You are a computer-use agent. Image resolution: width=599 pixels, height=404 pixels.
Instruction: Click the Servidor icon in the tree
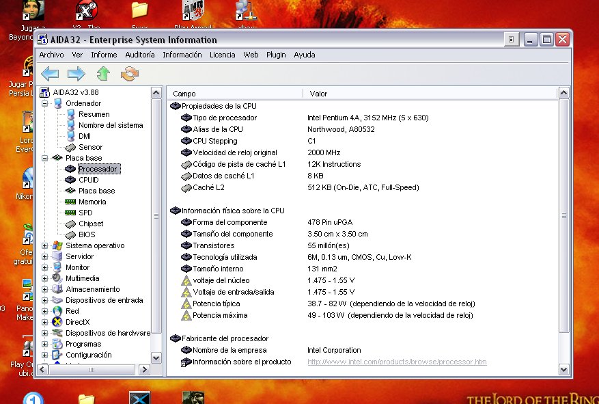point(57,256)
